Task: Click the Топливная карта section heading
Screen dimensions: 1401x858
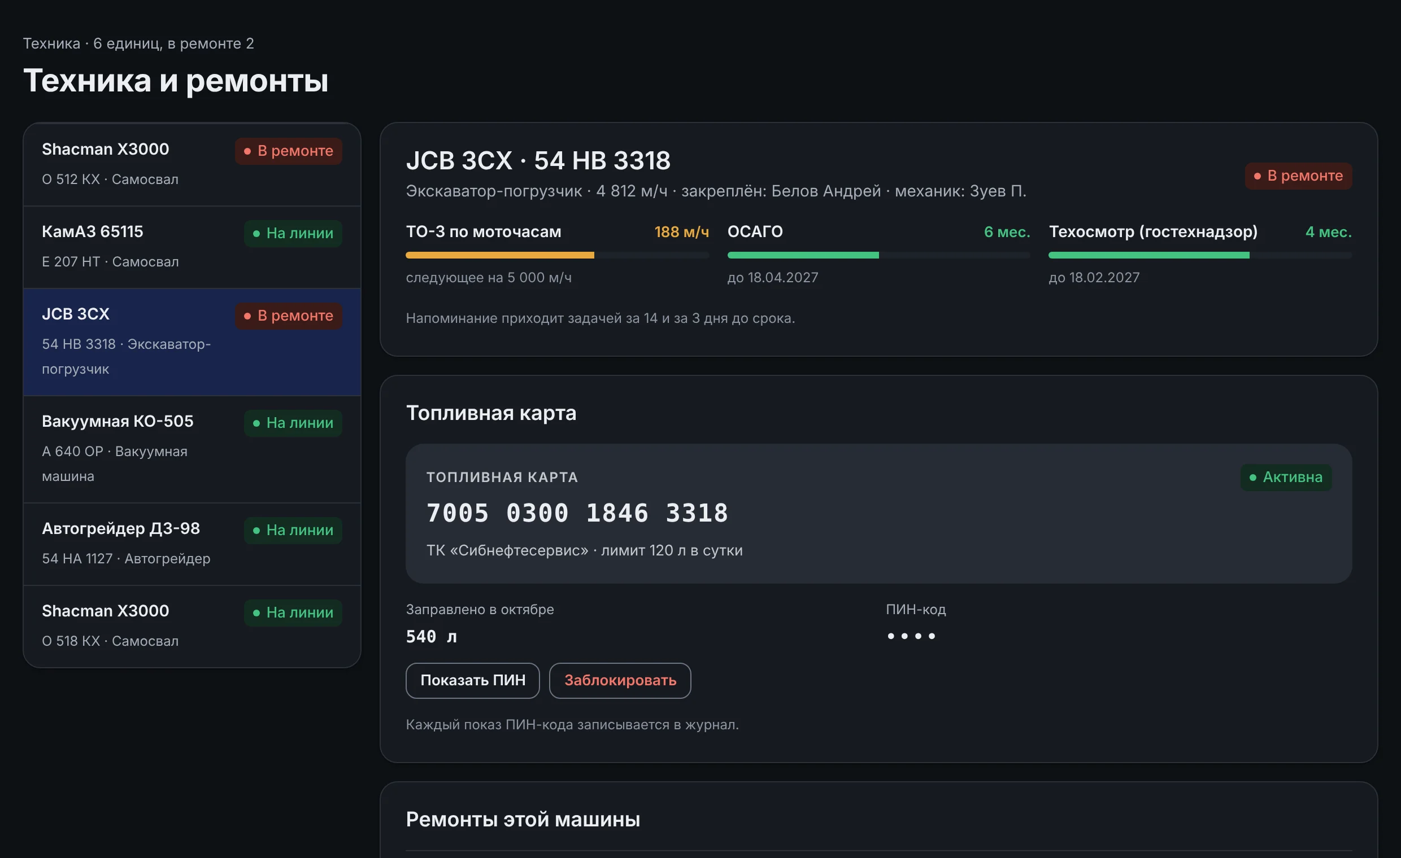Action: pos(491,413)
